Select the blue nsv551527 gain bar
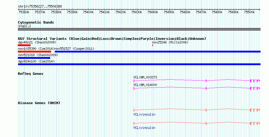Screen dimensions: 269x137 157,52
